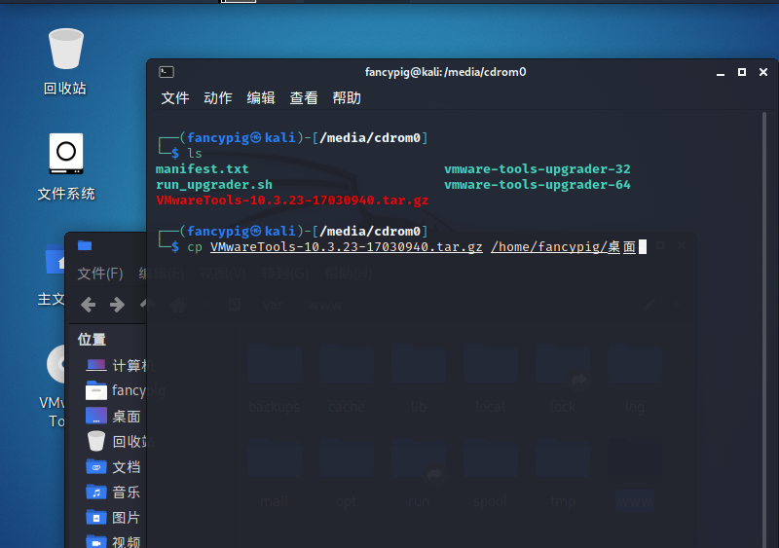Open 图片 in the file manager sidebar

tap(114, 517)
